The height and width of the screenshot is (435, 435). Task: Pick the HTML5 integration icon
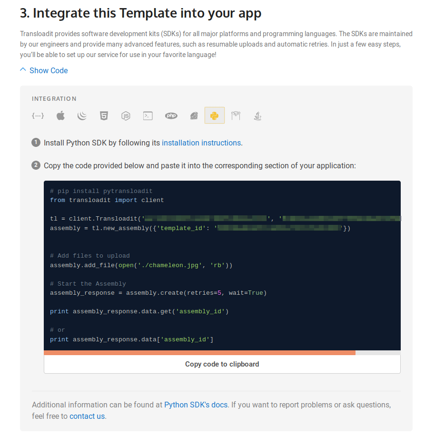[104, 116]
